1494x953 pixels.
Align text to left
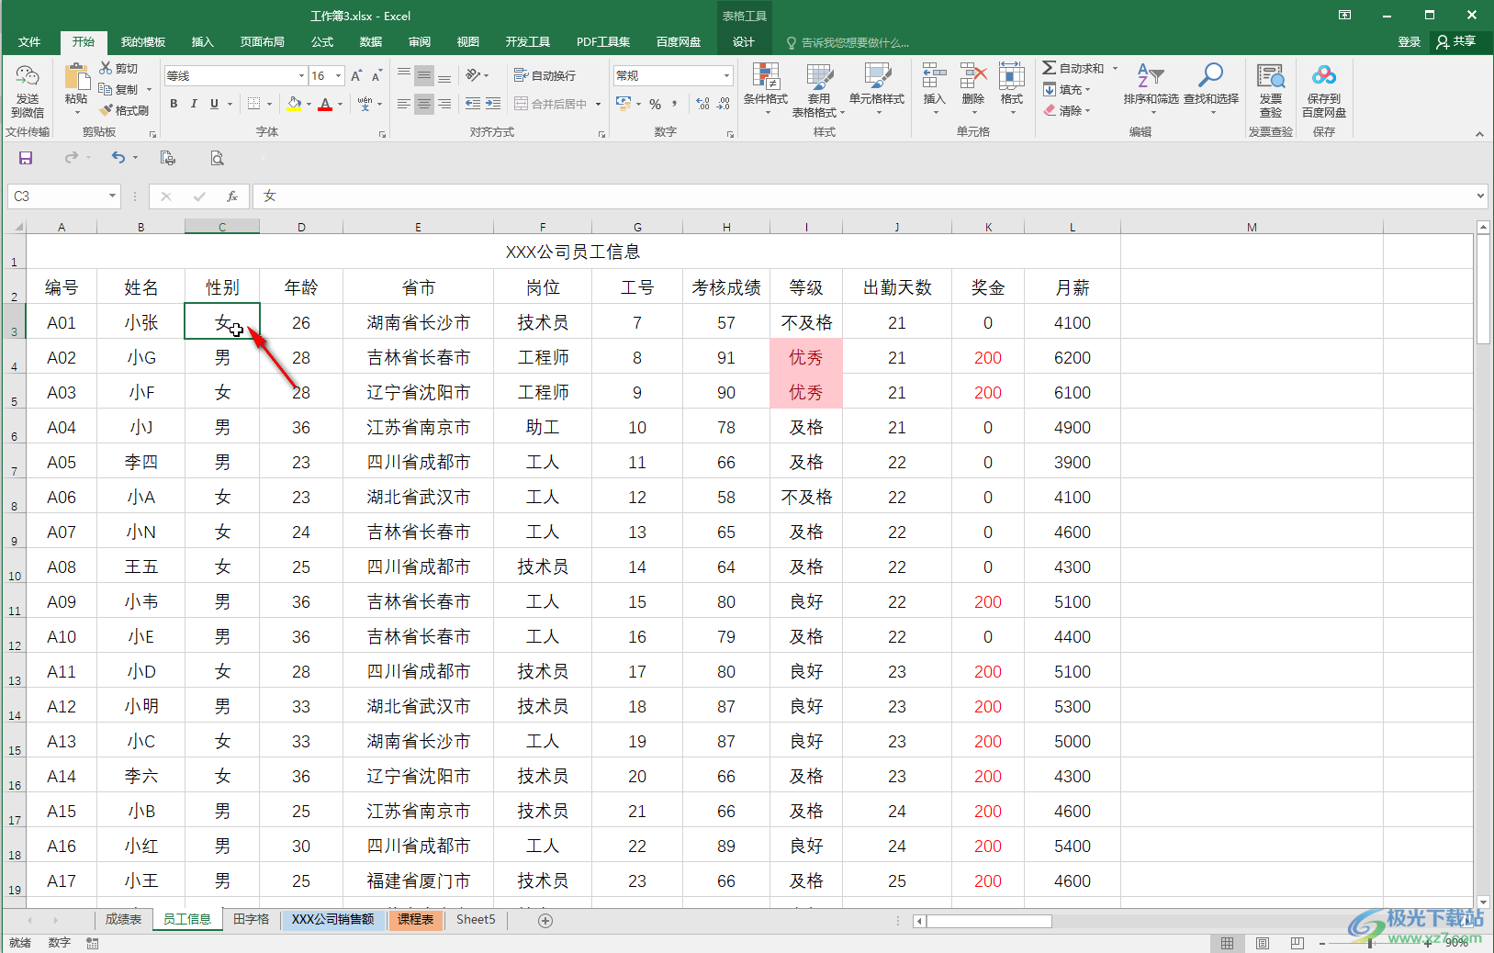(404, 104)
